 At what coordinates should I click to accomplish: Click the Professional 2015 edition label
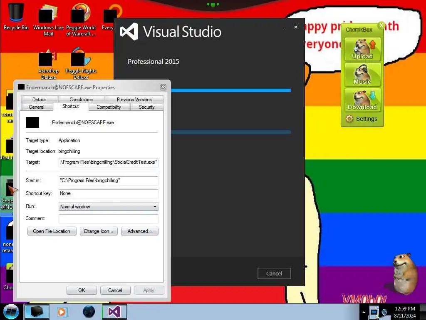tap(154, 62)
